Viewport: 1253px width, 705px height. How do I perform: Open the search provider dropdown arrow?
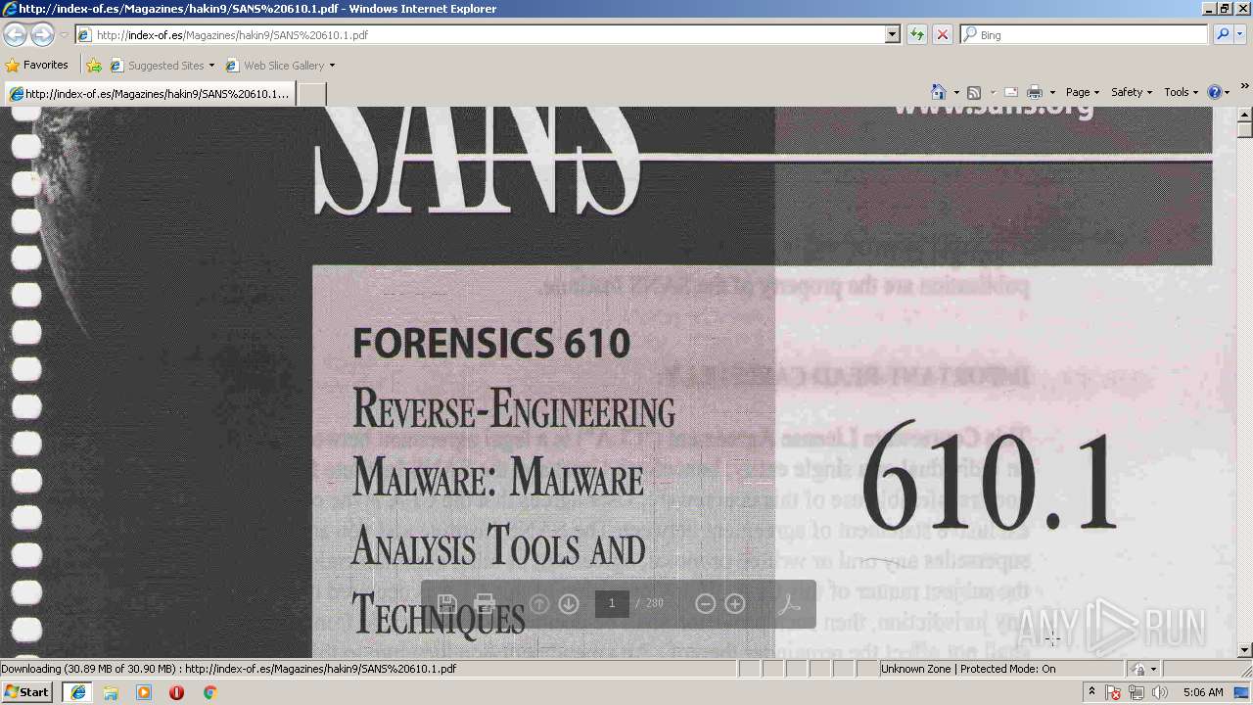pos(1241,34)
